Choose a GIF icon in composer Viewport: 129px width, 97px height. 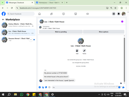(49, 87)
